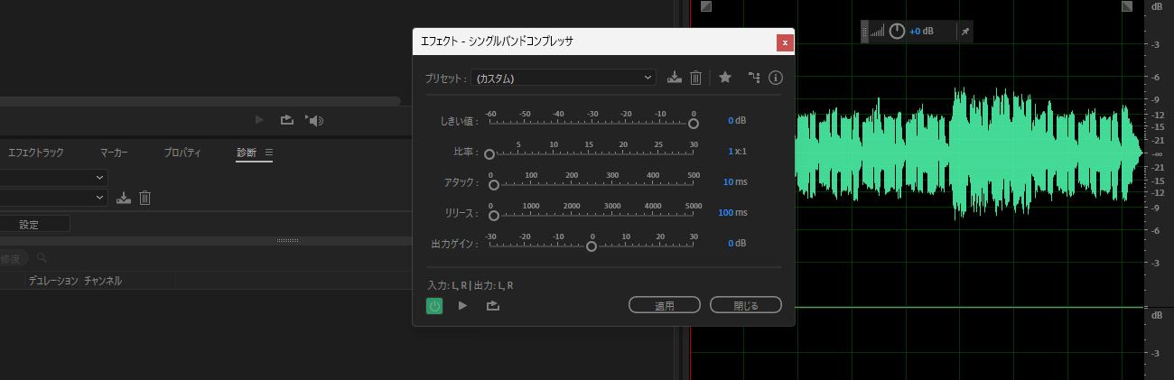Pin the HUD with the pushpin icon
This screenshot has width=1174, height=380.
click(x=964, y=32)
